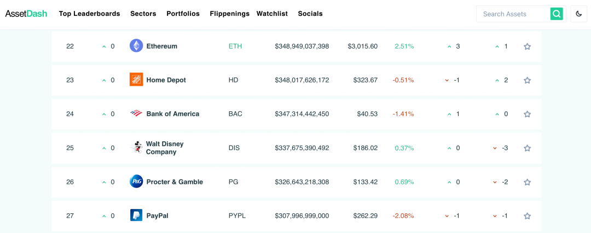
Task: Star Ethereum to add to watchlist
Action: click(527, 46)
